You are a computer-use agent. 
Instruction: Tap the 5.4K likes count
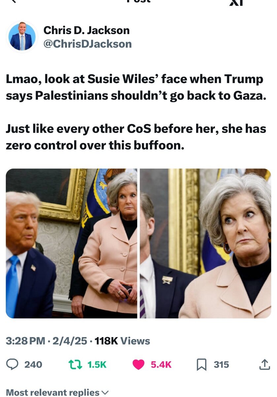pos(161,365)
